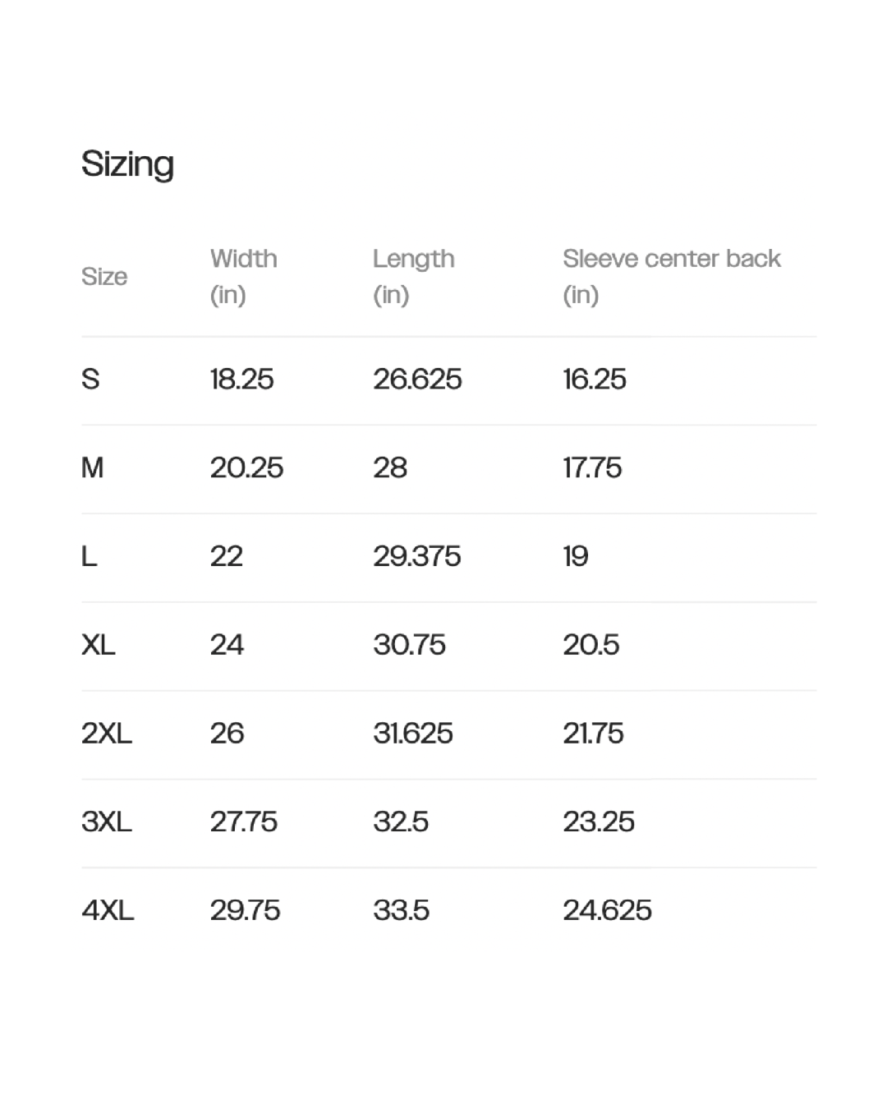Select the XL size row label
The height and width of the screenshot is (1109, 887).
pos(99,645)
